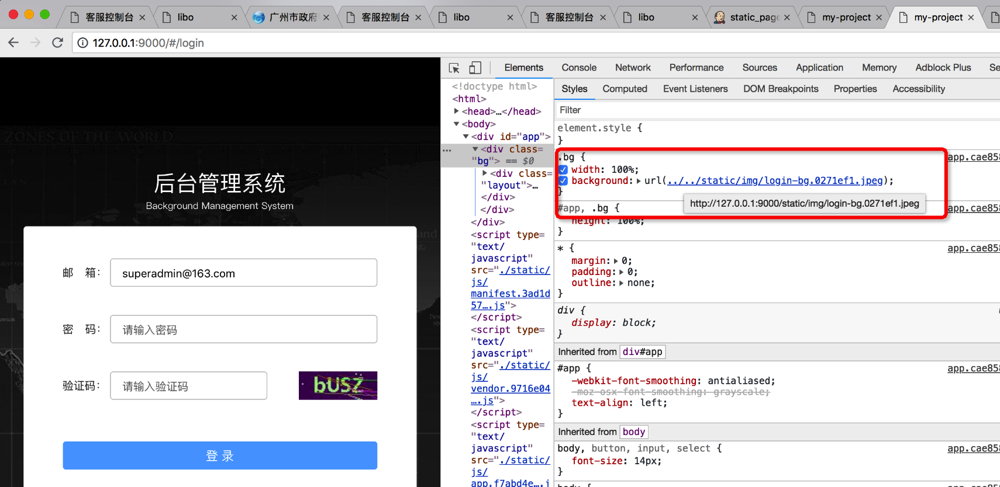
Task: Reload the login page
Action: coord(57,43)
